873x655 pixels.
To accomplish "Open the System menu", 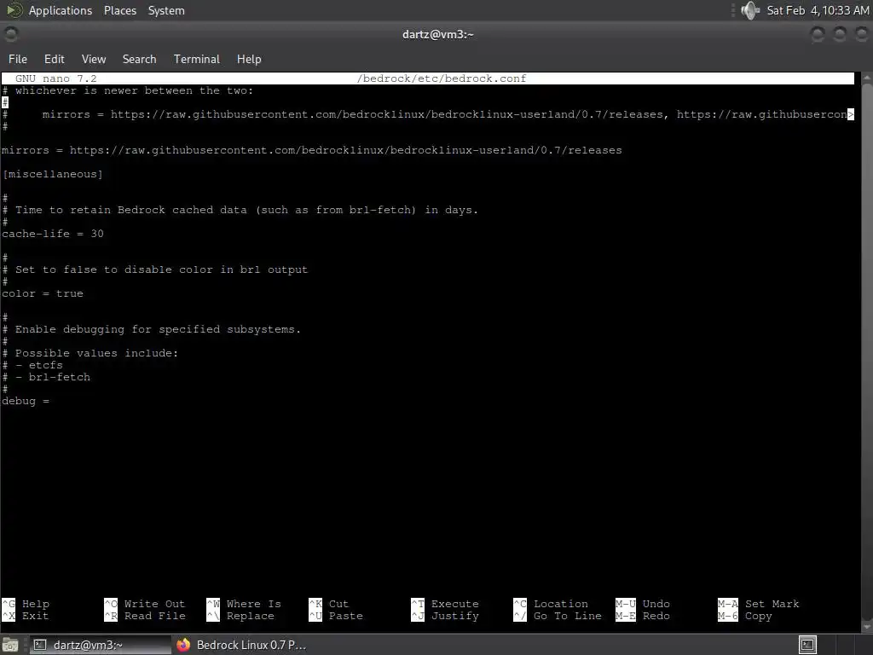I will pyautogui.click(x=166, y=10).
